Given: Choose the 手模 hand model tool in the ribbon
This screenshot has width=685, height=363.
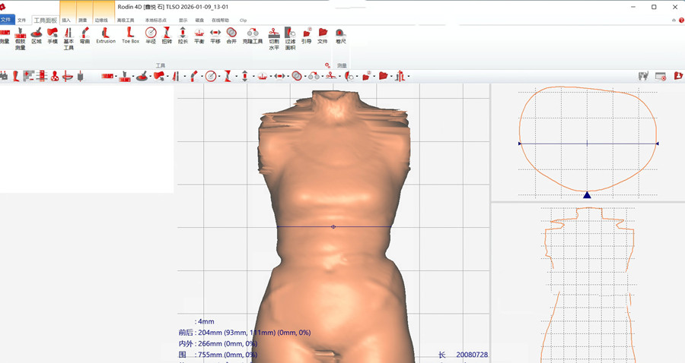Looking at the screenshot, I should pos(53,36).
